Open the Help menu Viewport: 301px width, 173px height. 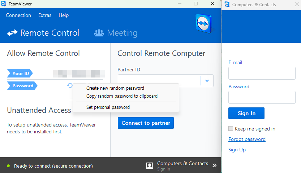[64, 15]
